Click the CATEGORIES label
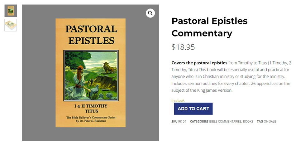The image size is (296, 146). click(x=199, y=122)
